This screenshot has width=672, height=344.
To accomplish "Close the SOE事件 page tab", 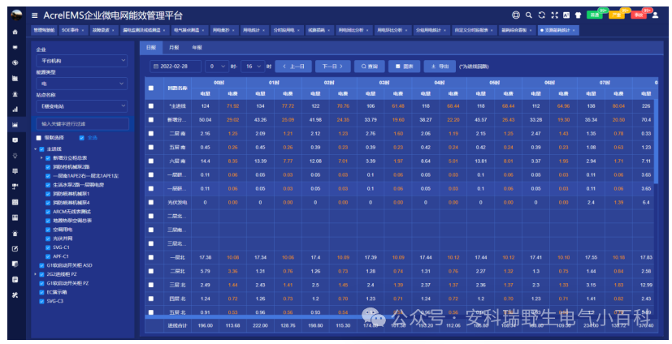I will pos(83,30).
